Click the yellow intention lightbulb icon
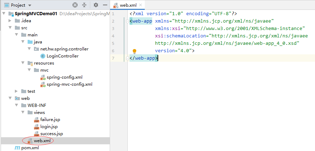Image resolution: width=315 pixels, height=151 pixels. tap(134, 52)
